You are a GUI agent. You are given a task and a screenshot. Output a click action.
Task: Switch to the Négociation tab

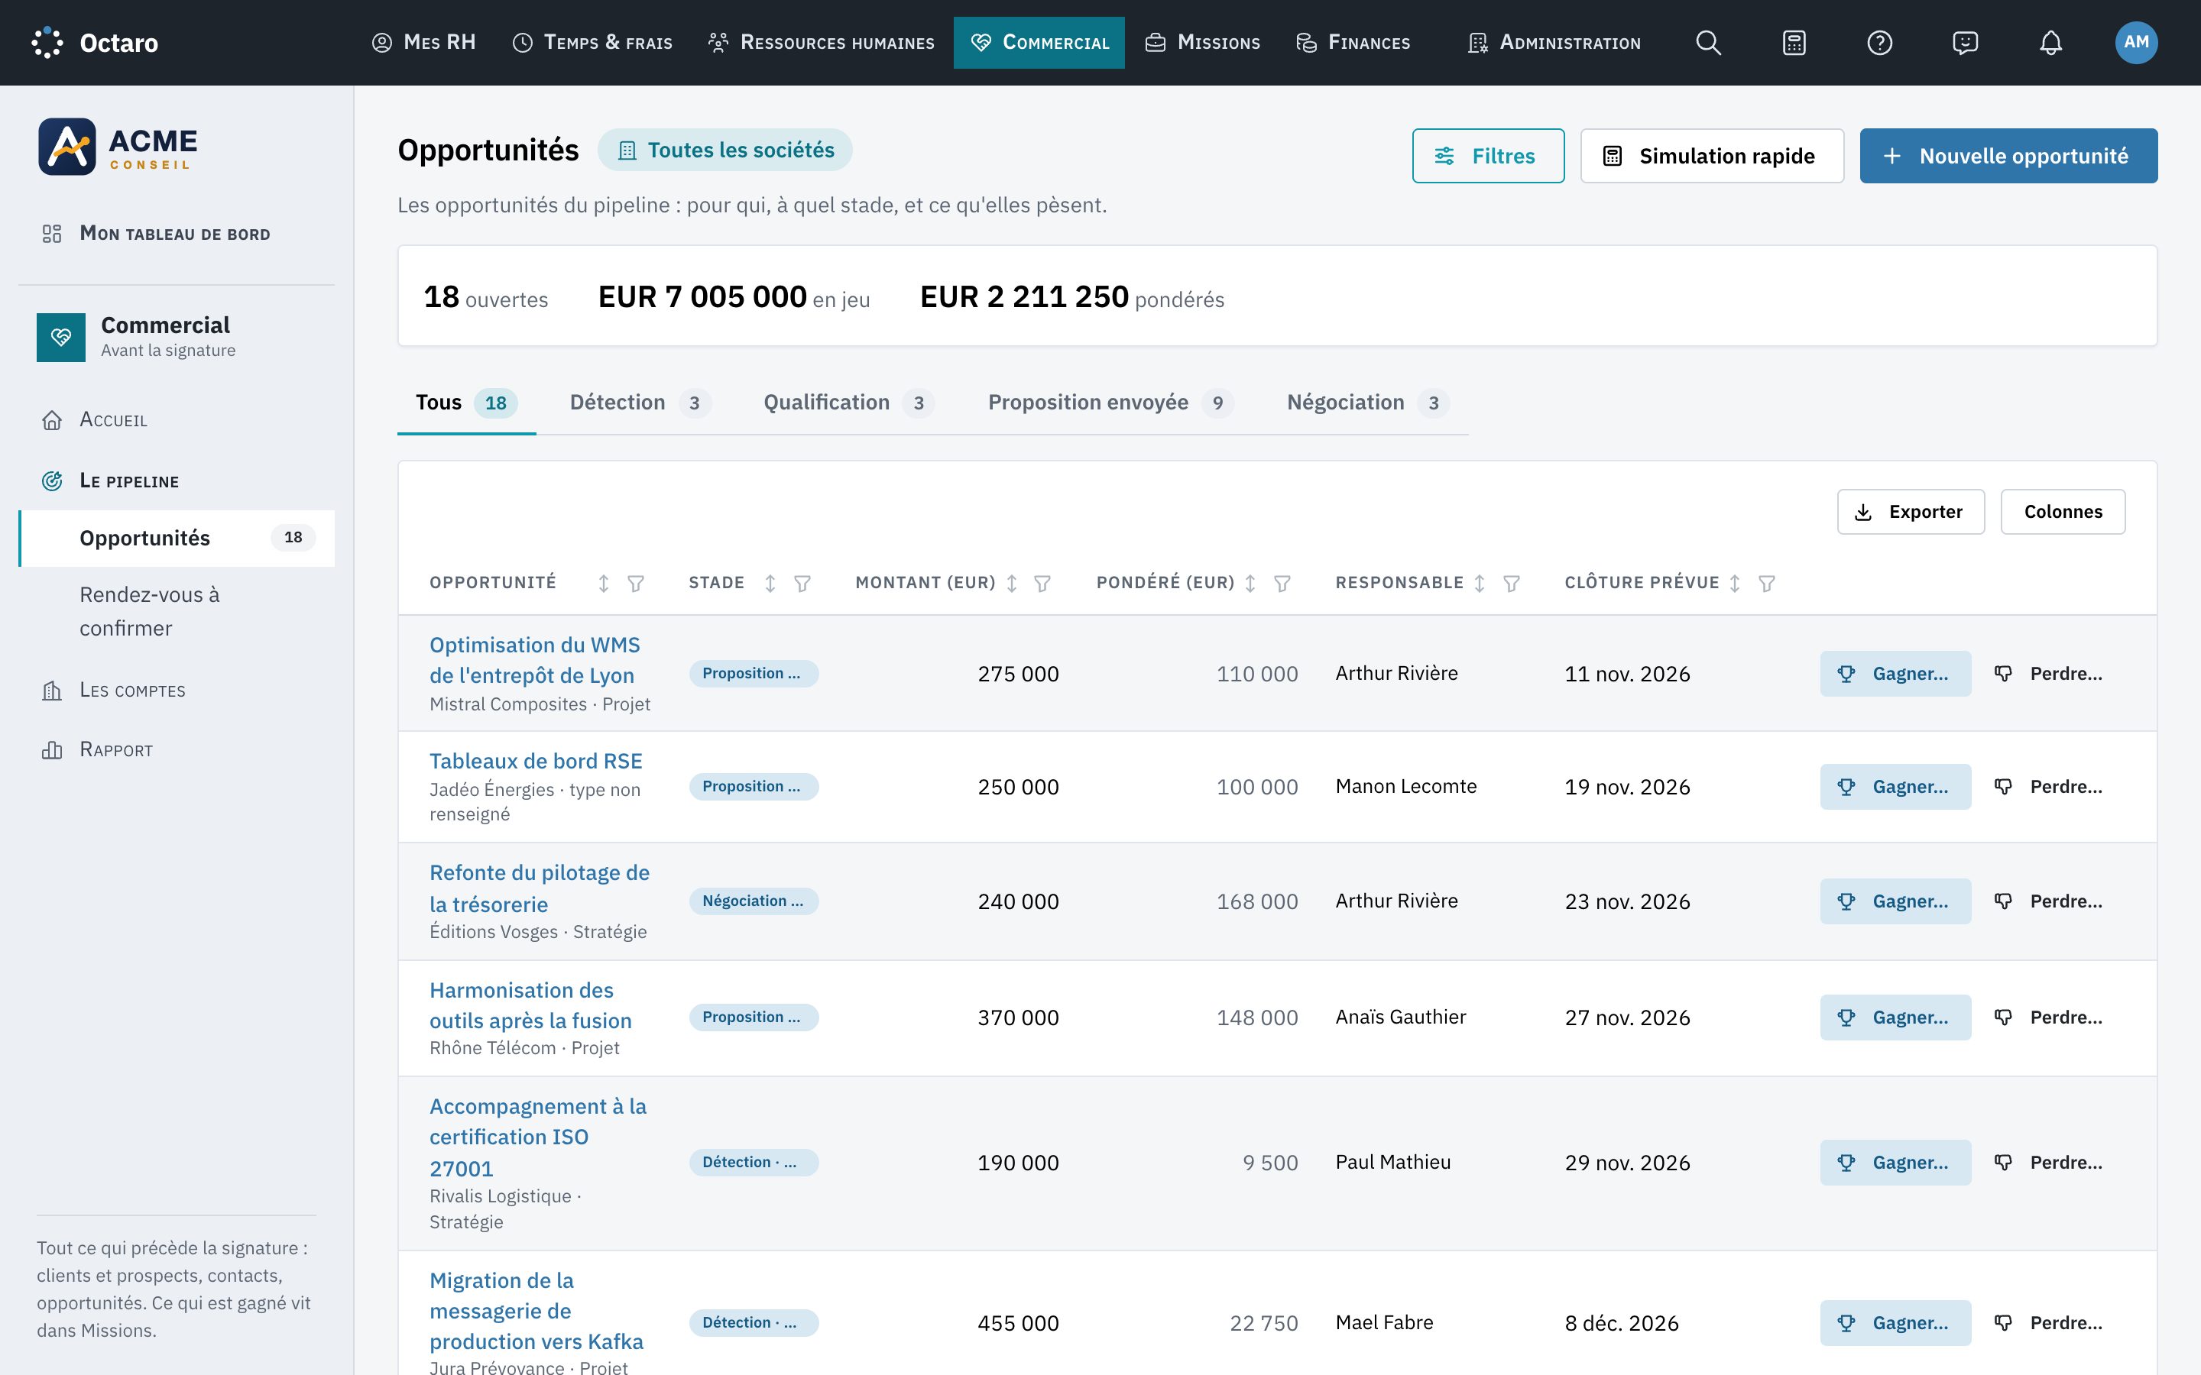1368,403
